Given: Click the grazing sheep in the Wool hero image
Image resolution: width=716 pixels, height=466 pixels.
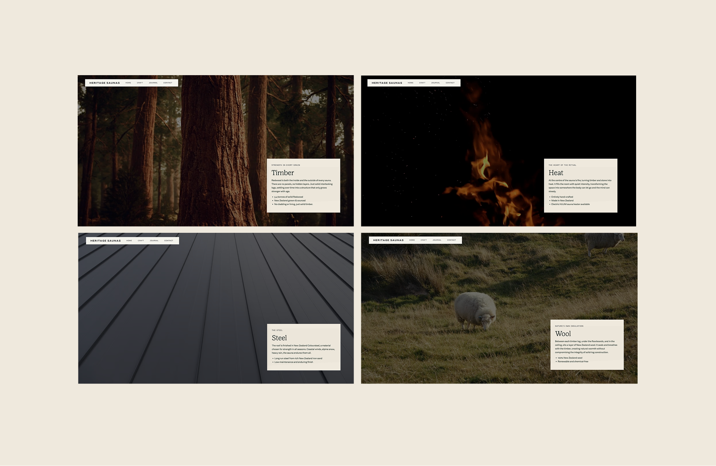Looking at the screenshot, I should pos(475,311).
